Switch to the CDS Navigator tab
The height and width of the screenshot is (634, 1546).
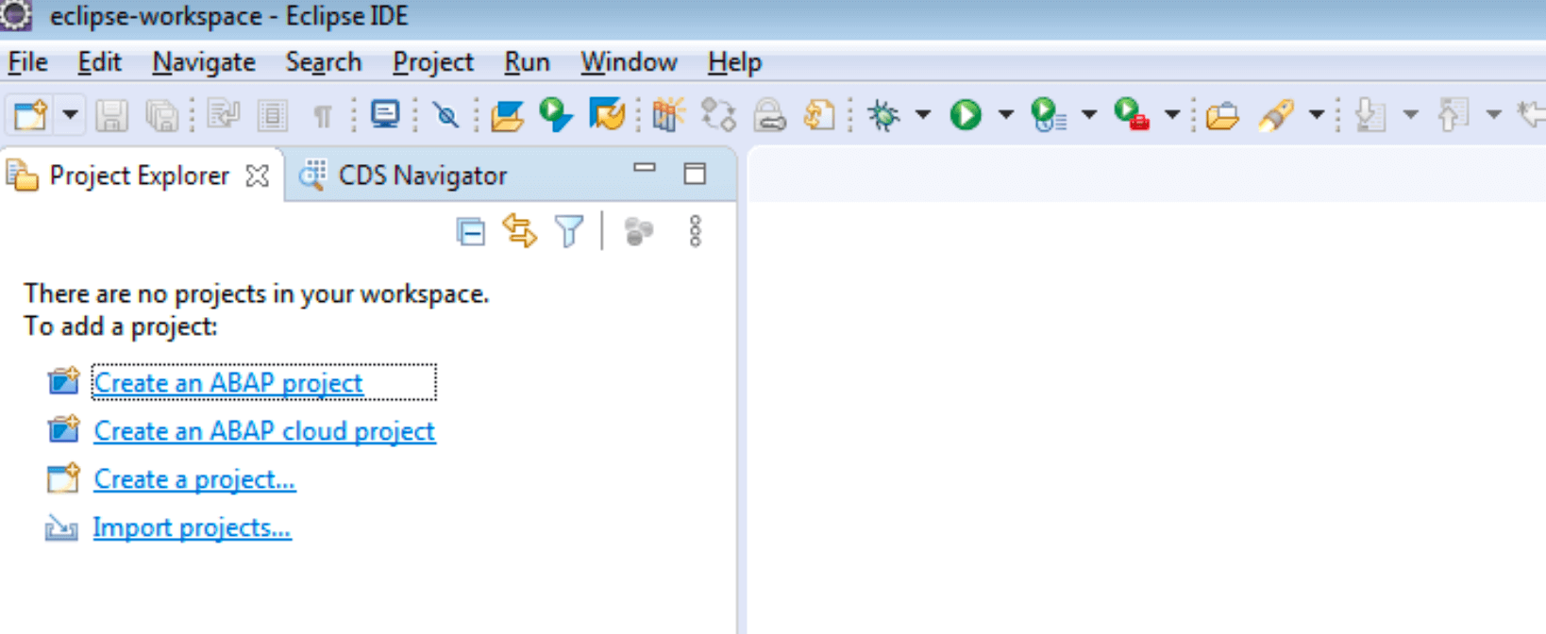(403, 175)
